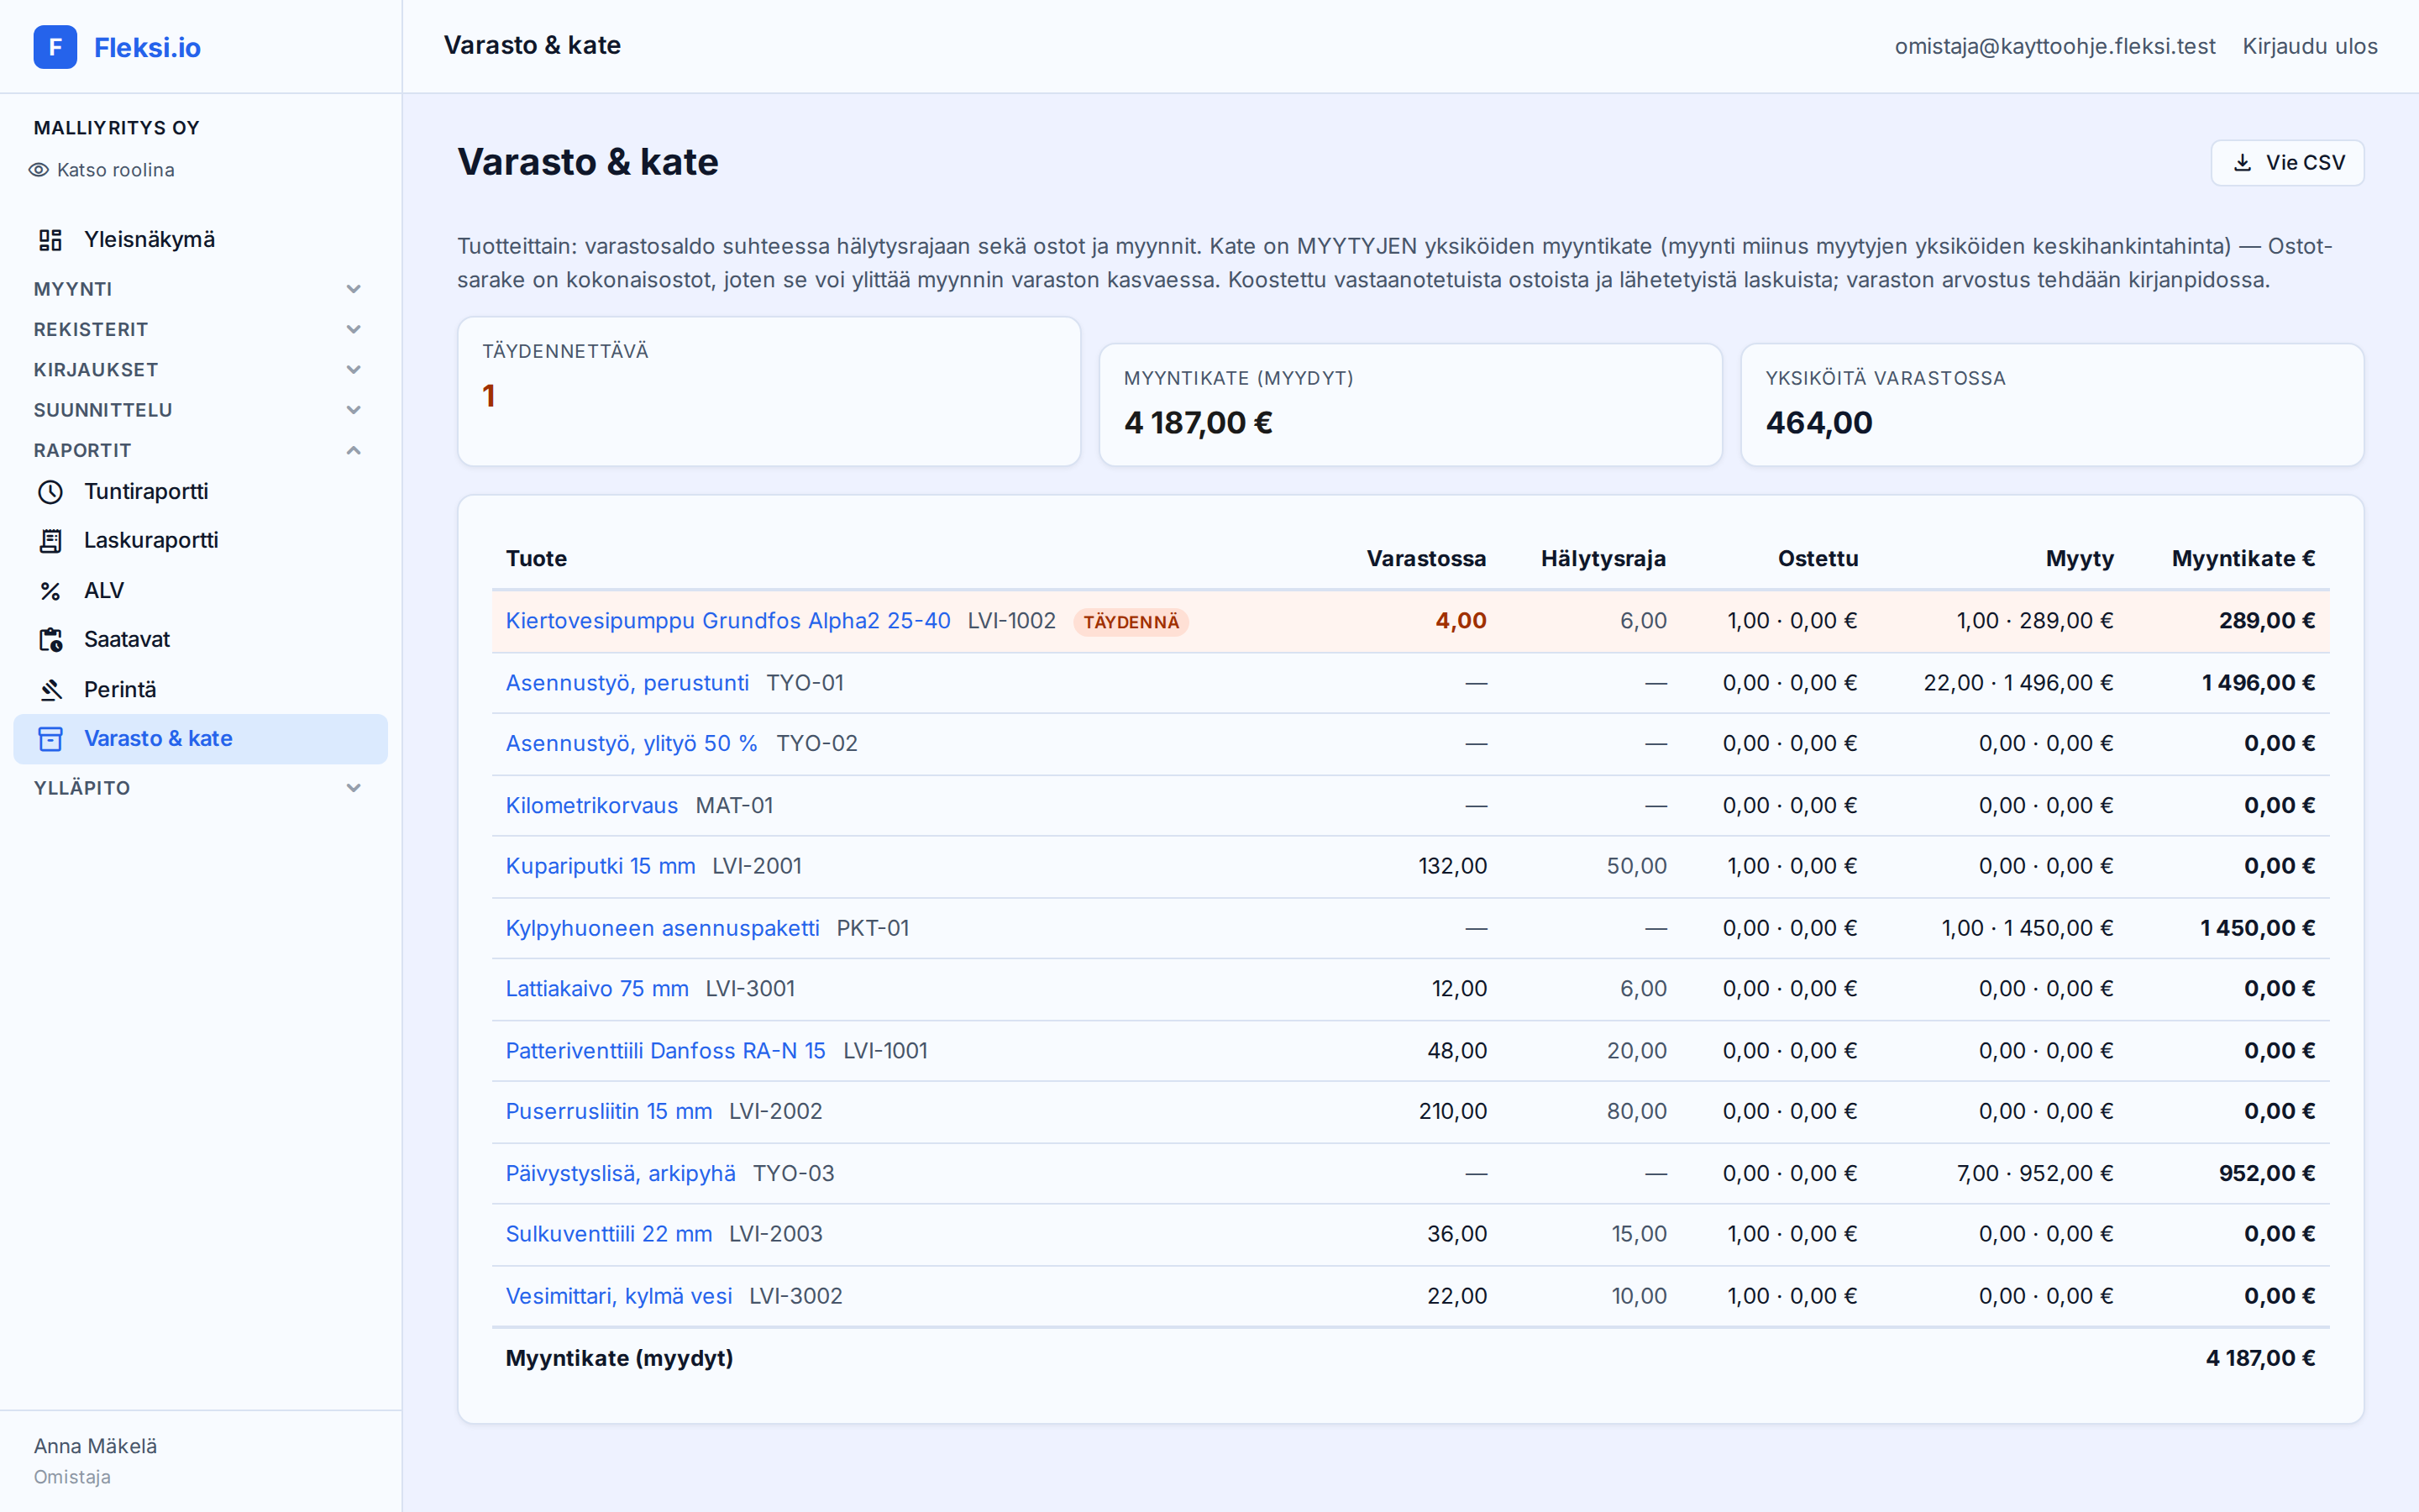Click product code LVI-1002
Image resolution: width=2419 pixels, height=1512 pixels.
(x=1011, y=621)
